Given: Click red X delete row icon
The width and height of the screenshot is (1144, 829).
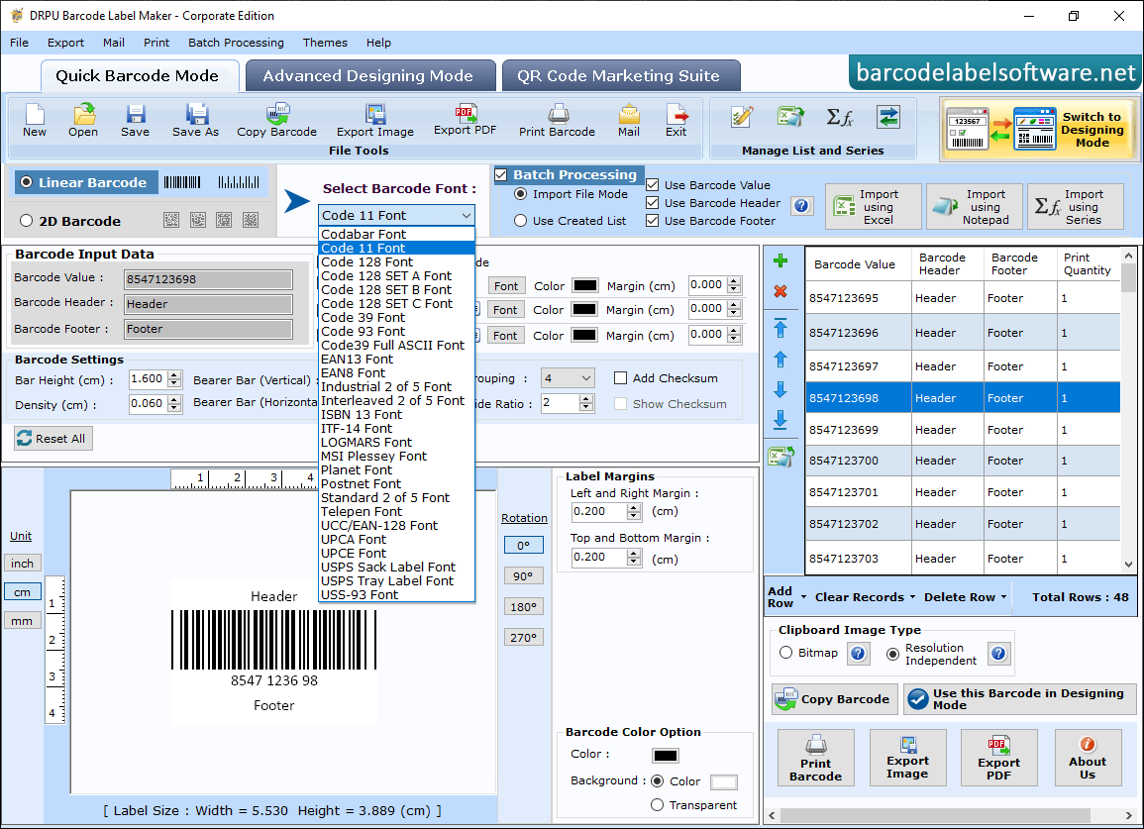Looking at the screenshot, I should click(x=780, y=291).
